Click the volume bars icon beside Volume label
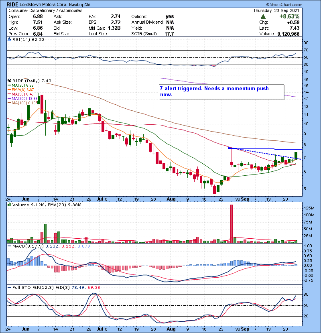This screenshot has height=333, width=321. pyautogui.click(x=10, y=205)
